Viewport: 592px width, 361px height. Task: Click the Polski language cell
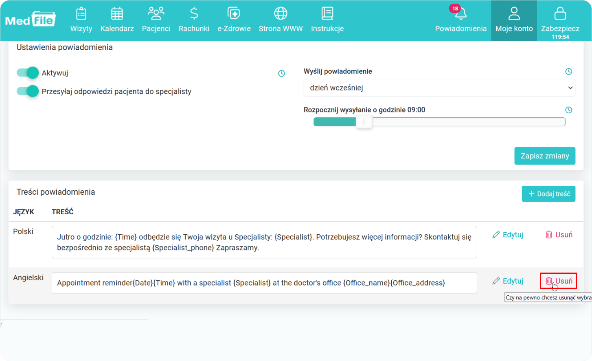pyautogui.click(x=23, y=231)
